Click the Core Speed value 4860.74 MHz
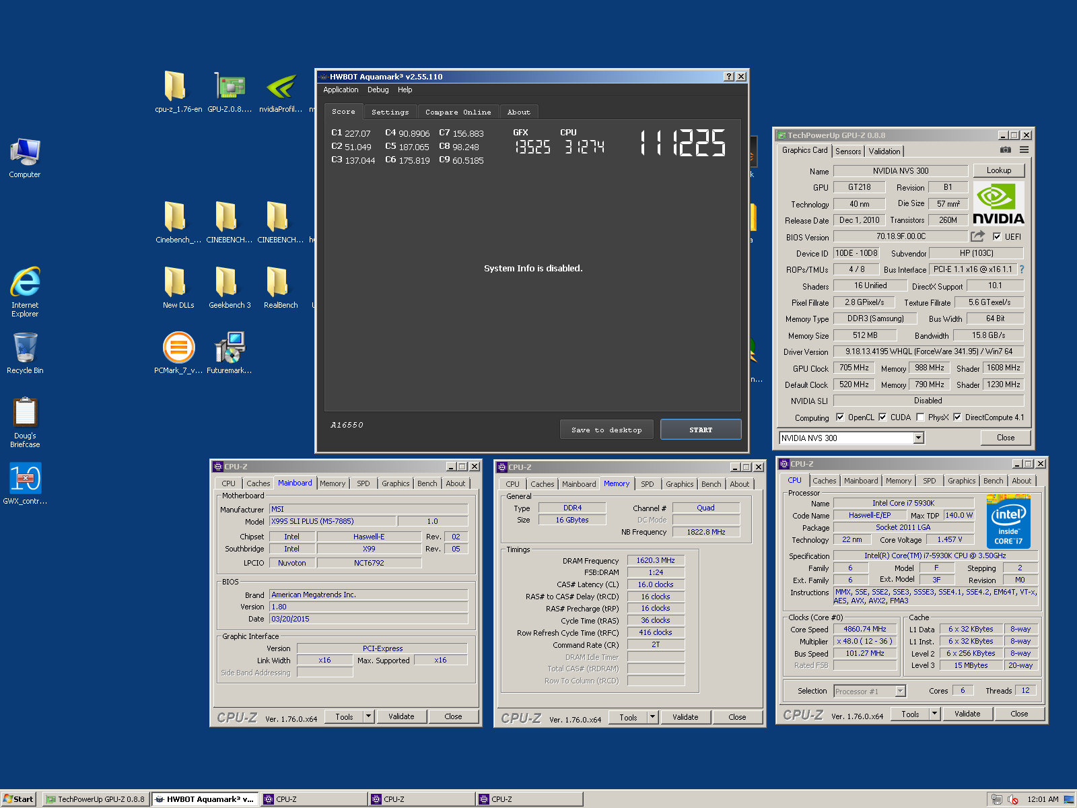1077x808 pixels. click(865, 629)
